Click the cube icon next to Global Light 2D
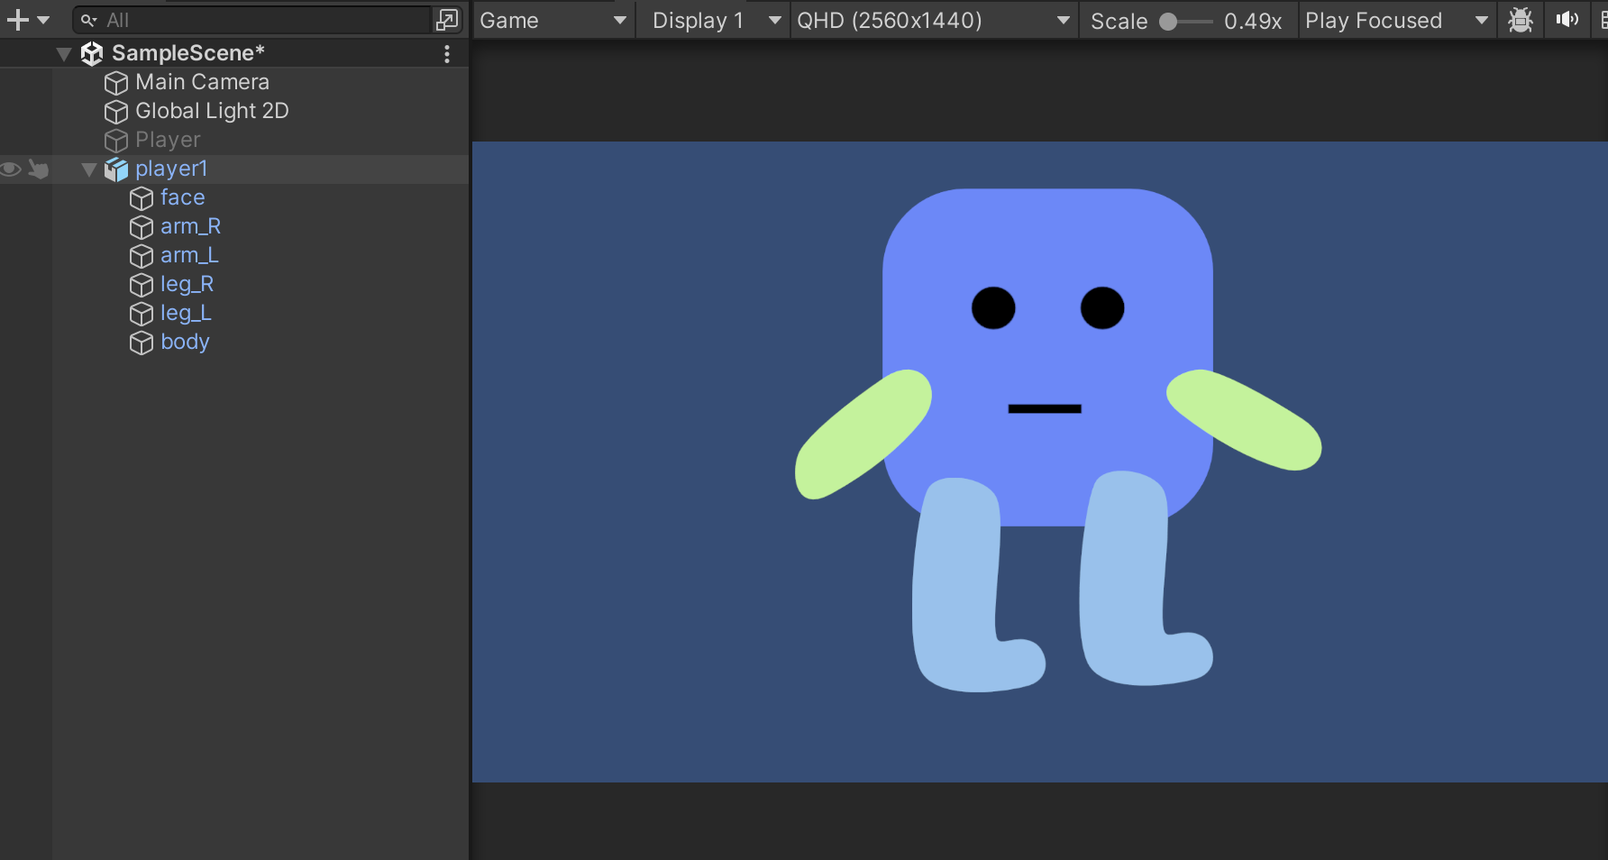This screenshot has height=860, width=1608. pyautogui.click(x=115, y=112)
